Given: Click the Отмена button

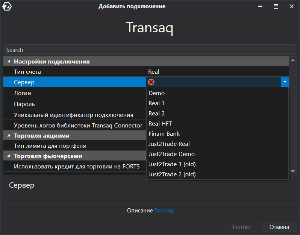Looking at the screenshot, I should point(279,227).
